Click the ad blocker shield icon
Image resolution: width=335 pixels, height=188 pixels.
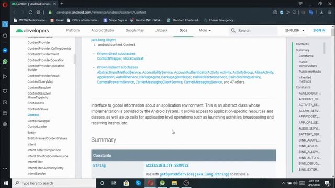pos(282,13)
